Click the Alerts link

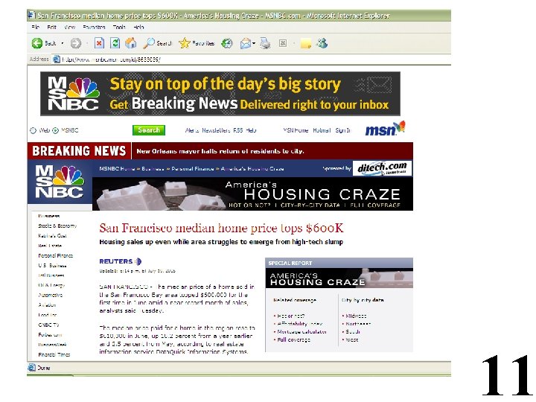pyautogui.click(x=192, y=130)
